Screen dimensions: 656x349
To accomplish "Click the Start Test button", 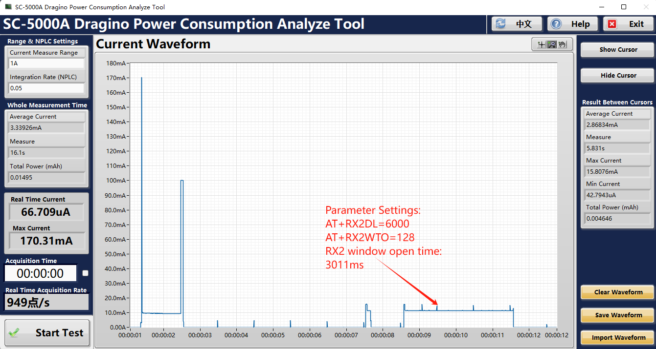I will [47, 333].
